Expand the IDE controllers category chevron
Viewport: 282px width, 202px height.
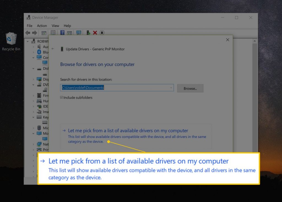coord(33,106)
